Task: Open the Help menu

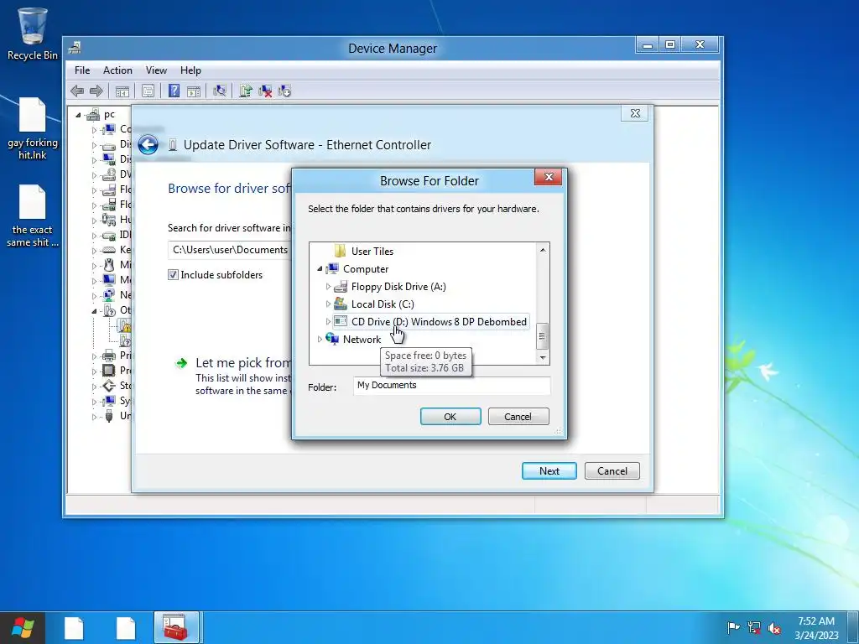Action: [x=190, y=70]
